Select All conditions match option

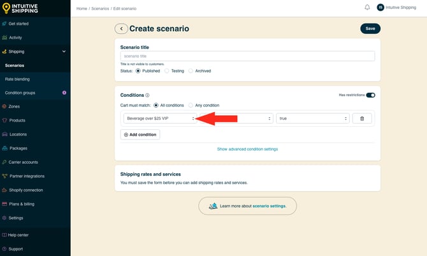tap(156, 105)
